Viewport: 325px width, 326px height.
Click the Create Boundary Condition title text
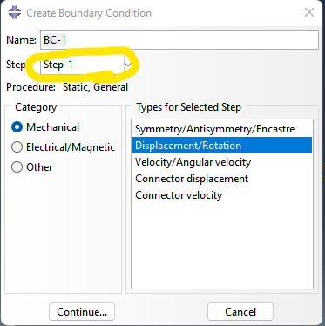click(89, 13)
